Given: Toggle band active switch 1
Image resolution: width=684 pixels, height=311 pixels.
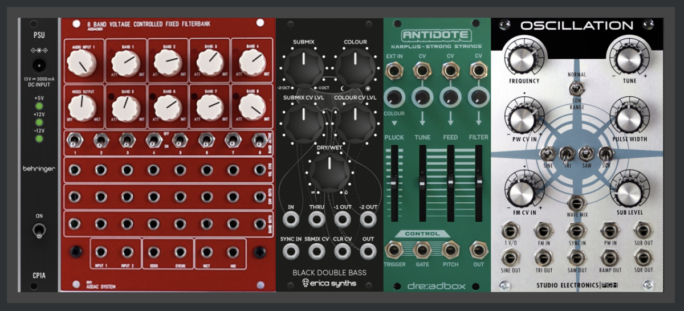Looking at the screenshot, I should coord(74,140).
